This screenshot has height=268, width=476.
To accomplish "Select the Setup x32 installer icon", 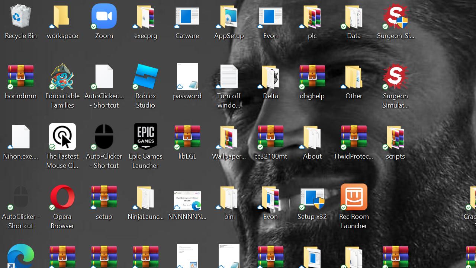I will pyautogui.click(x=312, y=197).
